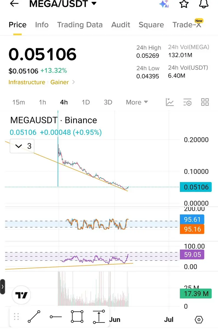Click the 24h Low value 0.04395
The image size is (218, 329).
point(148,76)
